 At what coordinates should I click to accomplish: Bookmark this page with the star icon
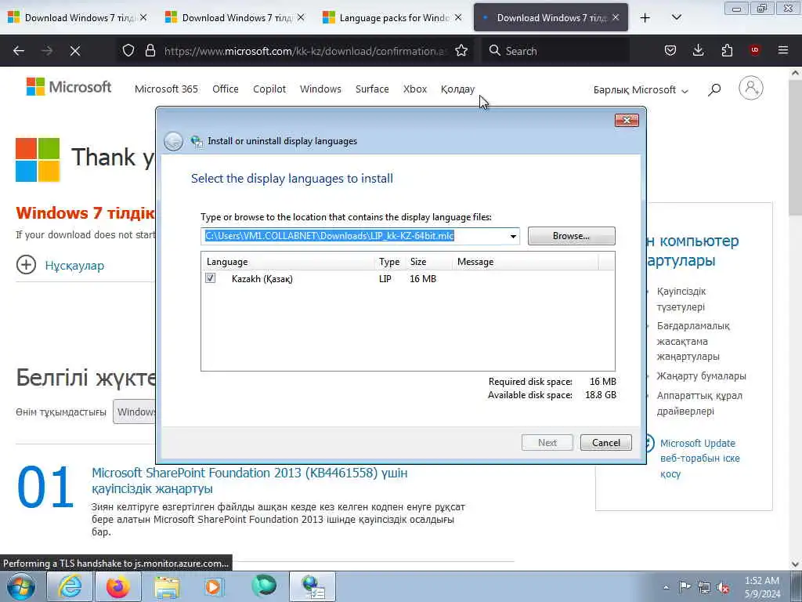pos(461,51)
